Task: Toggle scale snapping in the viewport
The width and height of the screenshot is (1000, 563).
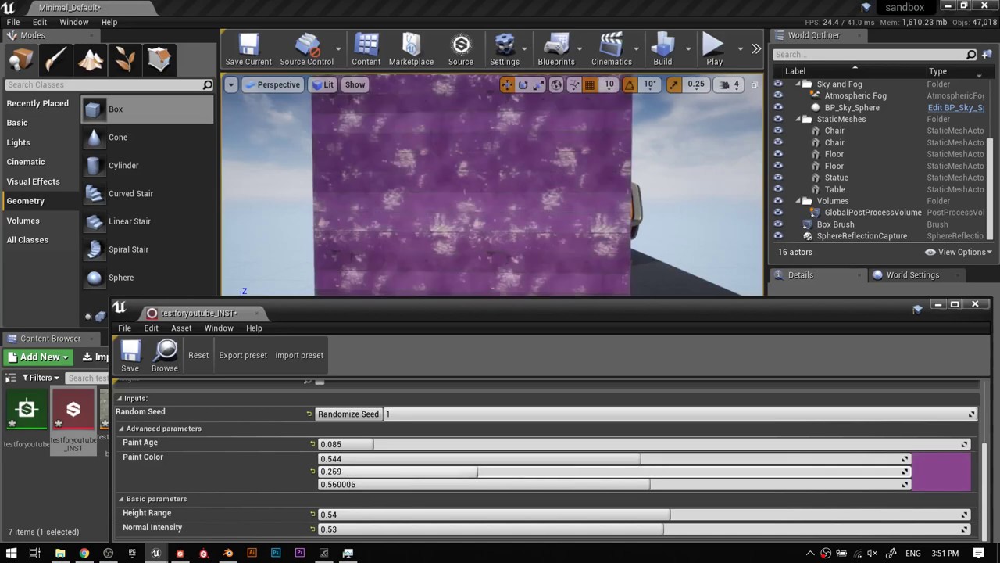Action: [x=673, y=84]
